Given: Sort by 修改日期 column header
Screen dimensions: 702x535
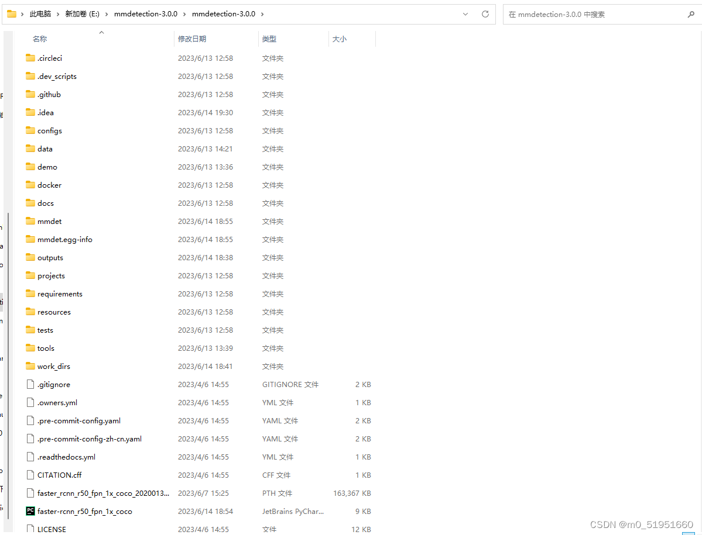Looking at the screenshot, I should coord(192,39).
